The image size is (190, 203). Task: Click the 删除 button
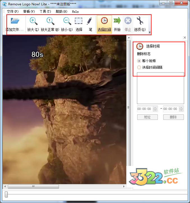[x=173, y=117]
